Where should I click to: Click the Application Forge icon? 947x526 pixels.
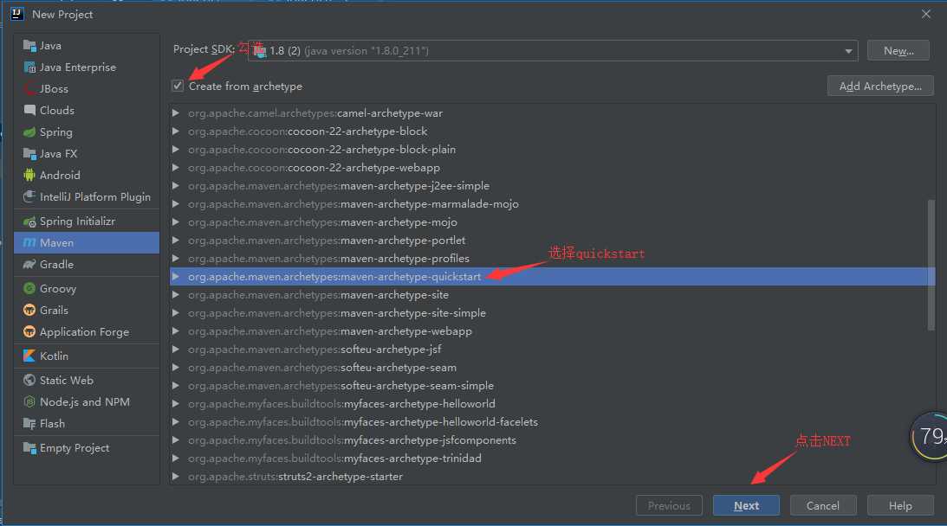coord(29,332)
